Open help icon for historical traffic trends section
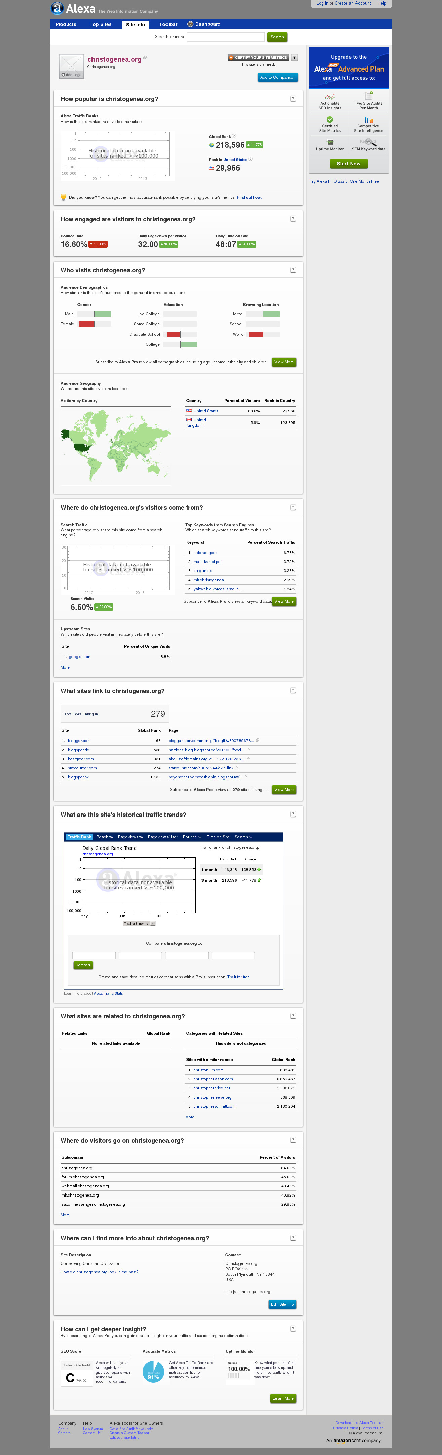The image size is (442, 1455). (x=293, y=815)
